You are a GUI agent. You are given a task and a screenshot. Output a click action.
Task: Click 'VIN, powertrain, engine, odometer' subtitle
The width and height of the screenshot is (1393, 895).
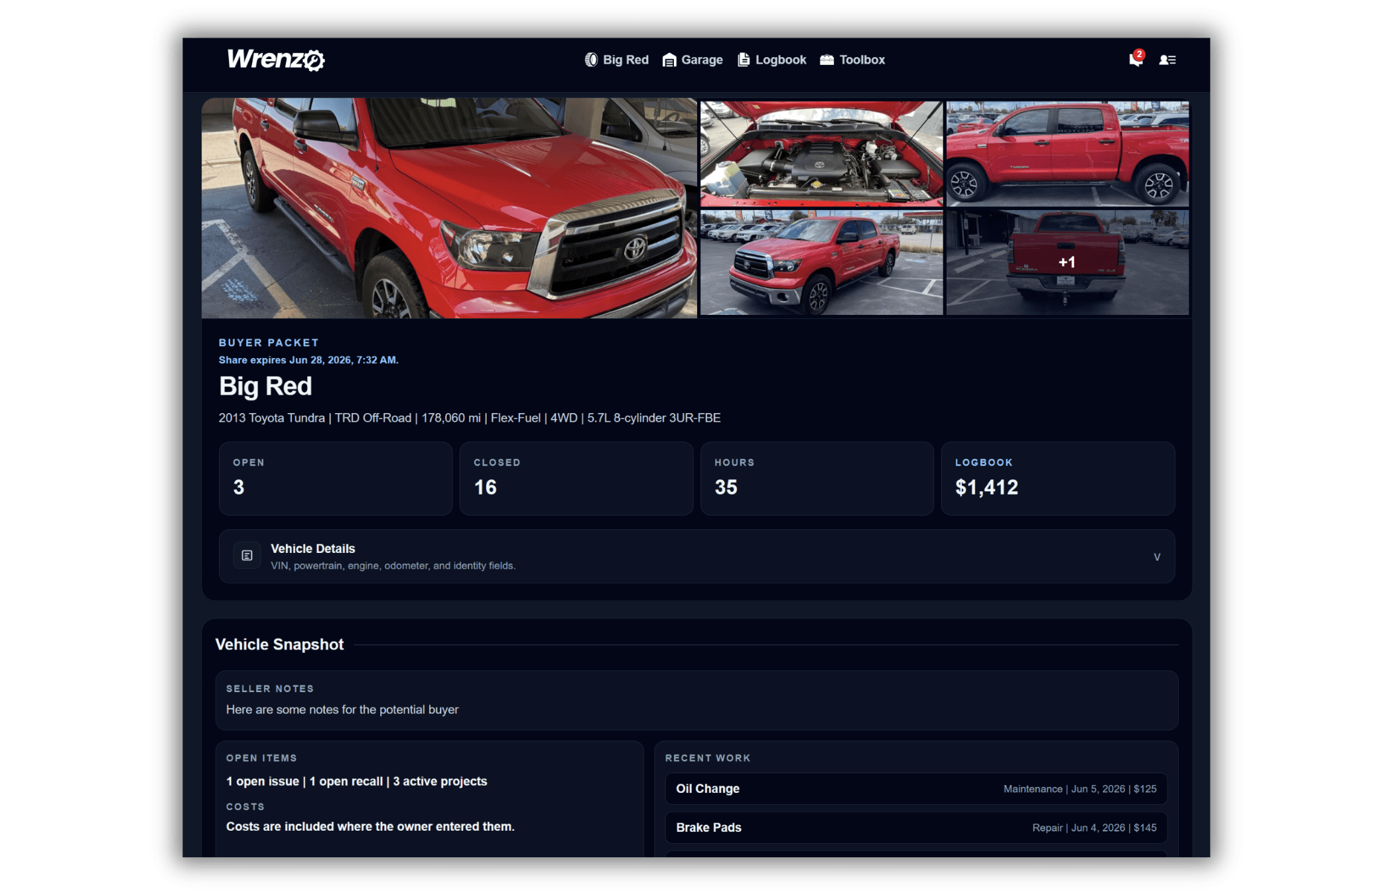(393, 566)
